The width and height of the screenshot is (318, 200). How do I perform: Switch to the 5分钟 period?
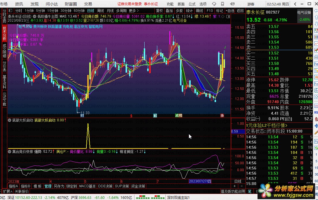pyautogui.click(x=40, y=11)
